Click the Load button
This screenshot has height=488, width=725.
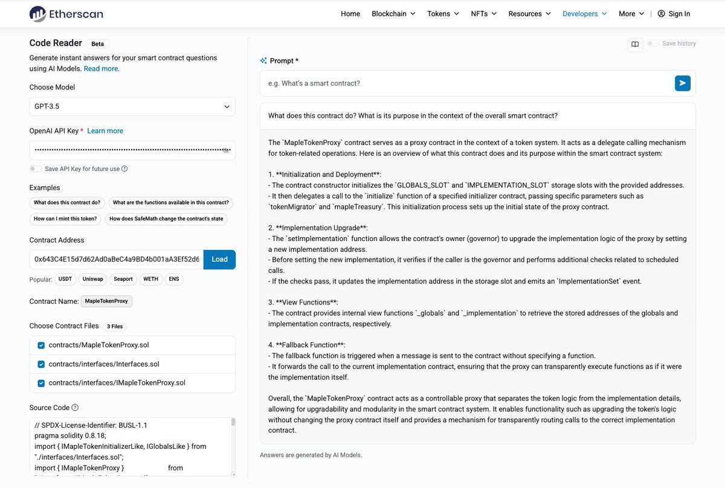coord(219,259)
